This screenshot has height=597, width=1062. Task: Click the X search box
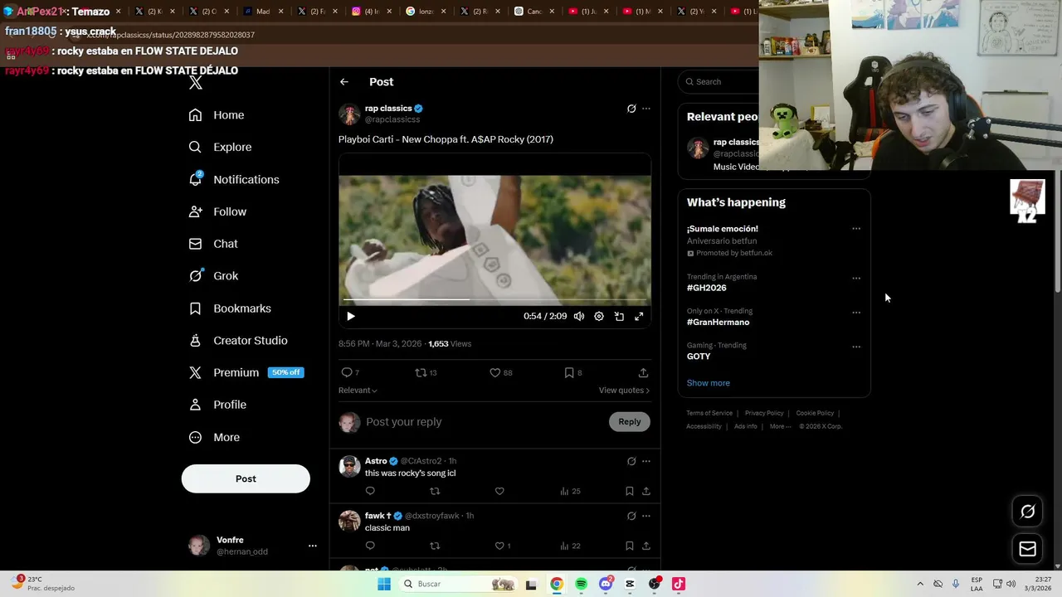tap(719, 81)
